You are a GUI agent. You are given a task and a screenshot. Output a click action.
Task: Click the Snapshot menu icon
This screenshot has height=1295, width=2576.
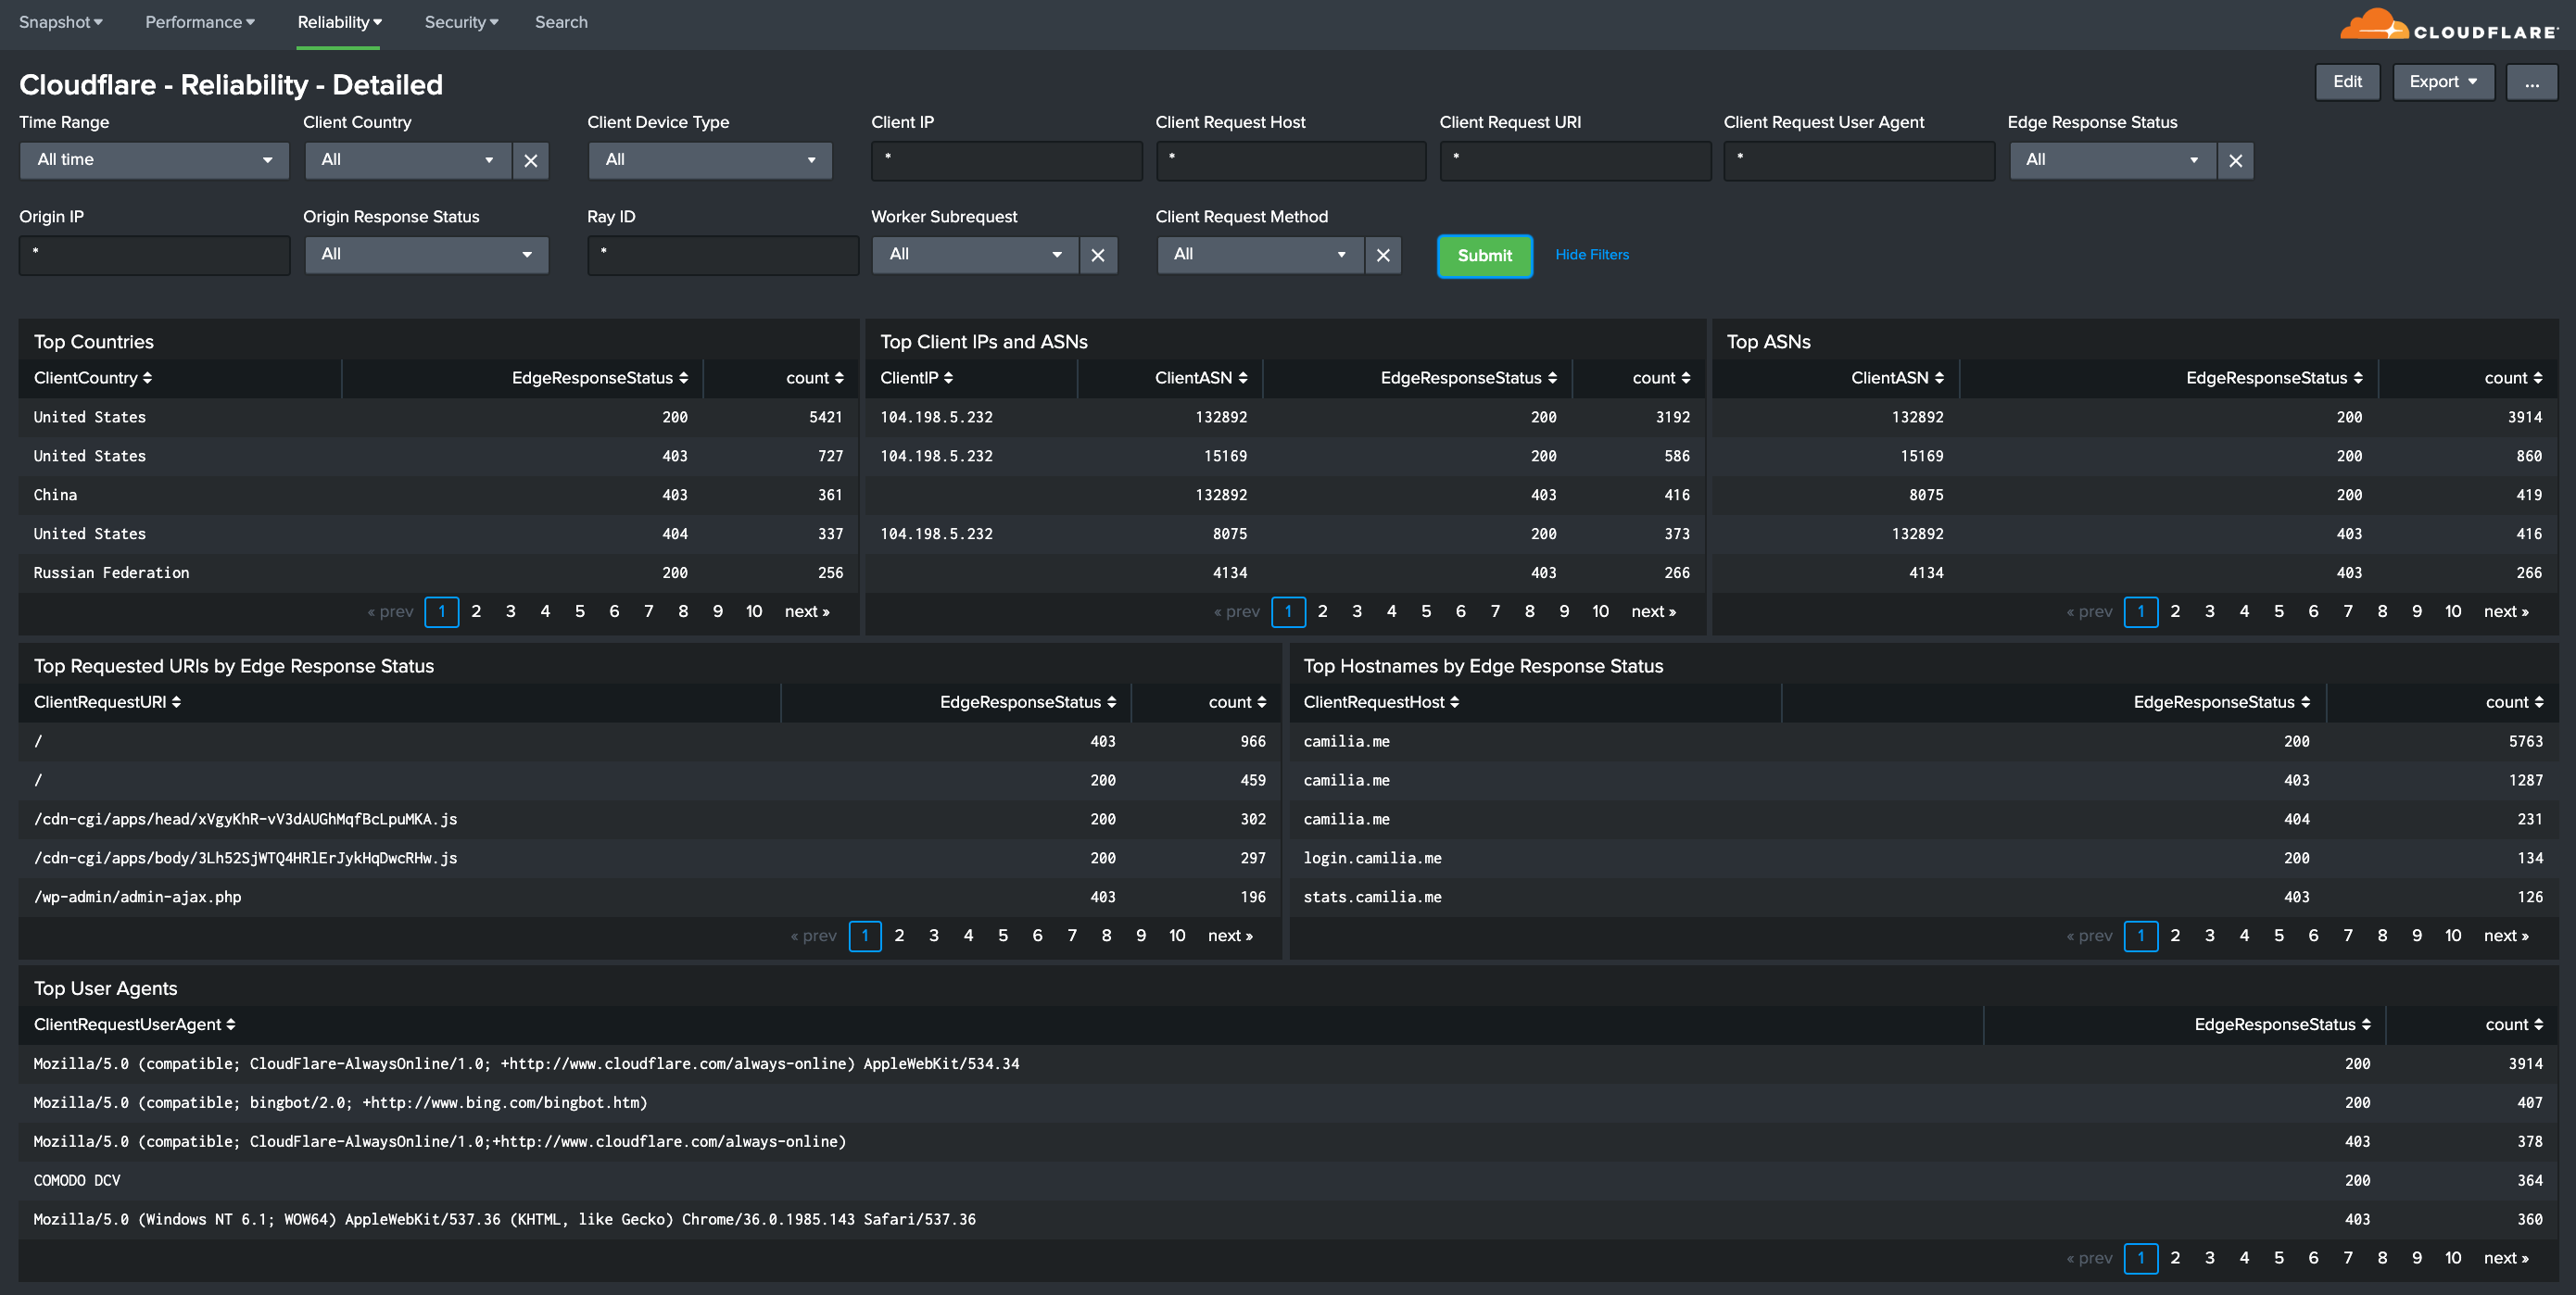(59, 21)
